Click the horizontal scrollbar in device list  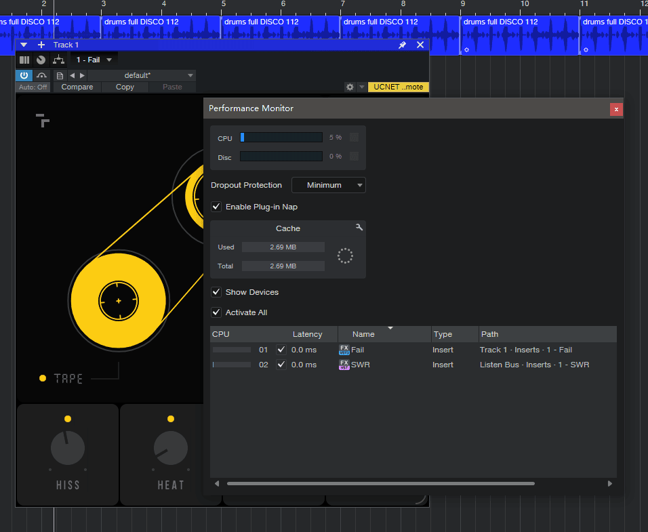coord(380,483)
